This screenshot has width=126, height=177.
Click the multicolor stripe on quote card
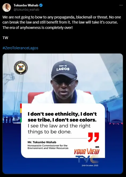[x=21, y=113]
